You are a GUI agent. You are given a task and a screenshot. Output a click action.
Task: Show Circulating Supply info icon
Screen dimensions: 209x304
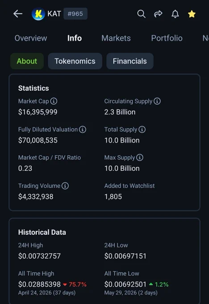[157, 101]
